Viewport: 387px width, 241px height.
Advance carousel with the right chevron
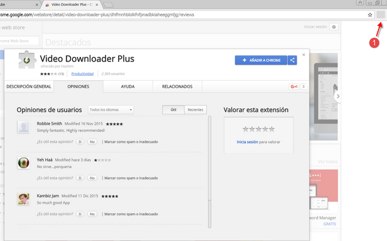click(337, 96)
